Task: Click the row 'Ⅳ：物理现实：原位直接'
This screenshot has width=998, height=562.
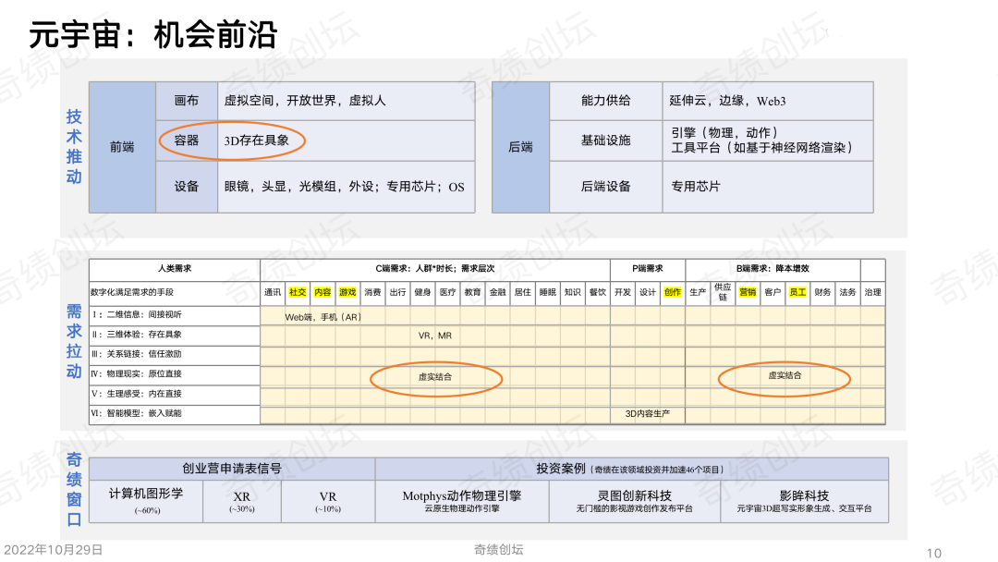Action: point(175,373)
